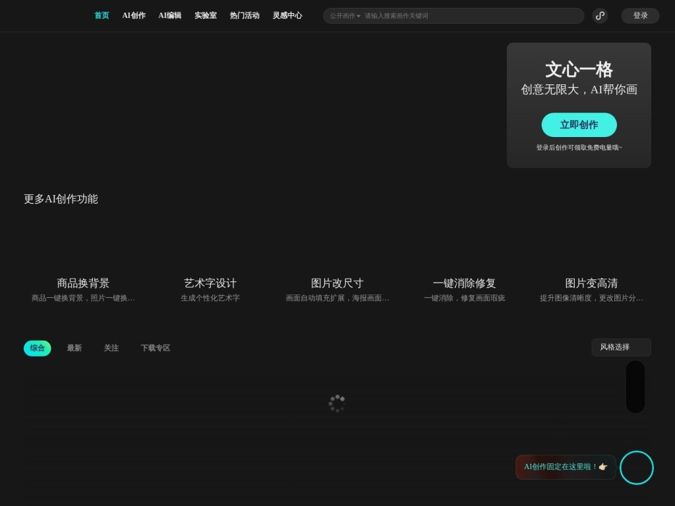Open 热门活动 page

click(245, 16)
